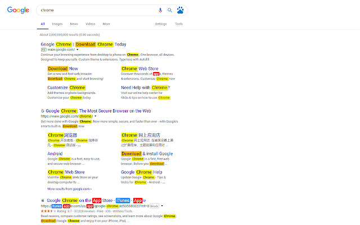
Task: Switch to the Images tab
Action: click(57, 24)
